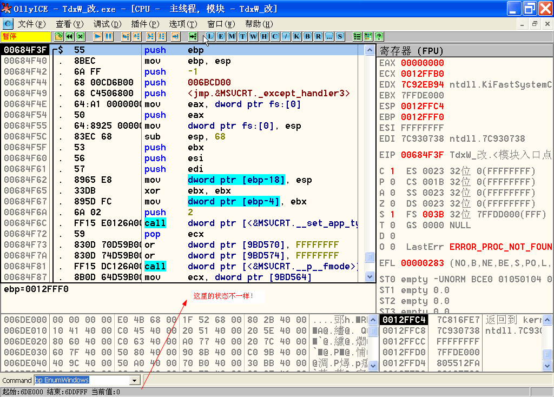Open Run trace with ... button
The width and height of the screenshot is (554, 397).
click(x=329, y=36)
